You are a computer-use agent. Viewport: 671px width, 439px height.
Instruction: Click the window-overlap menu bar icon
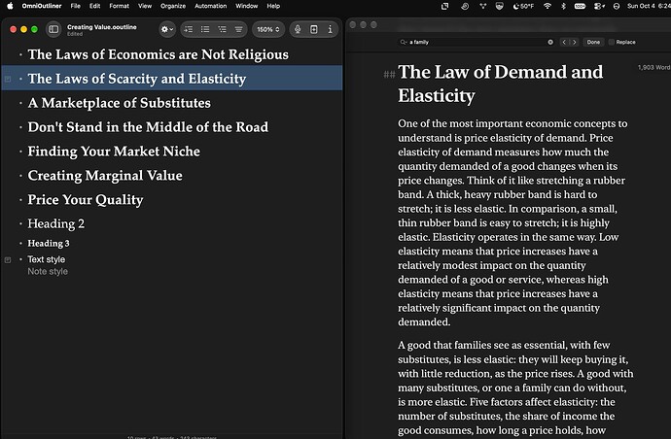pyautogui.click(x=445, y=6)
